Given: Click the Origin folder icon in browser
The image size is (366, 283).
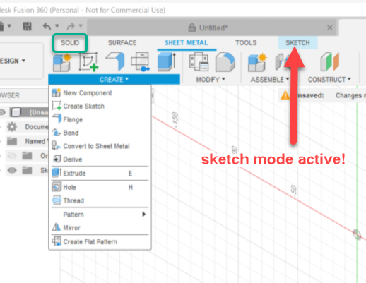Looking at the screenshot, I should [x=27, y=155].
